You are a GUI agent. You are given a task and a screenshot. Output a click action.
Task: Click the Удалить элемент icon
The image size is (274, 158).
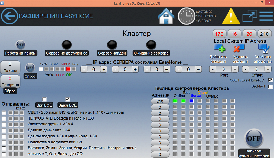click(x=239, y=48)
